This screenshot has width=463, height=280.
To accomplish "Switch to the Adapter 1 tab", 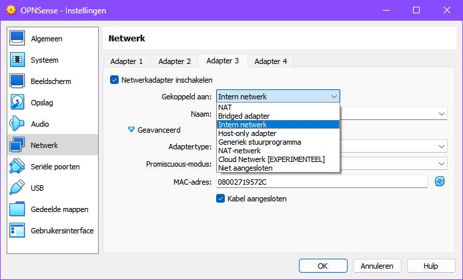I will [127, 61].
